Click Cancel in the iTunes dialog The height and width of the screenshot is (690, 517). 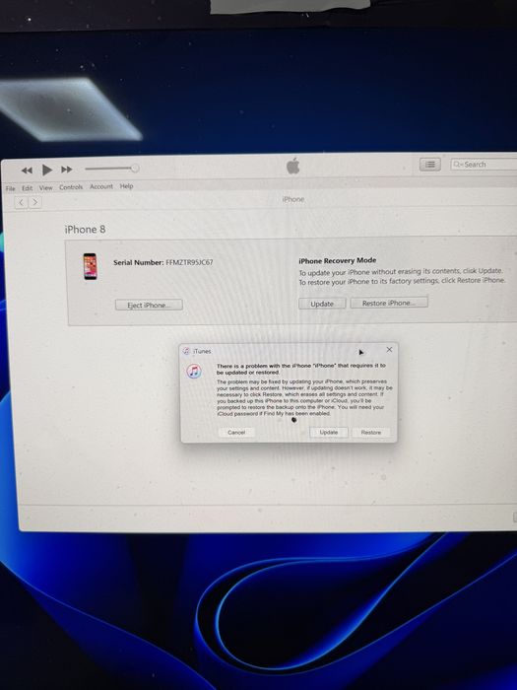tap(236, 432)
